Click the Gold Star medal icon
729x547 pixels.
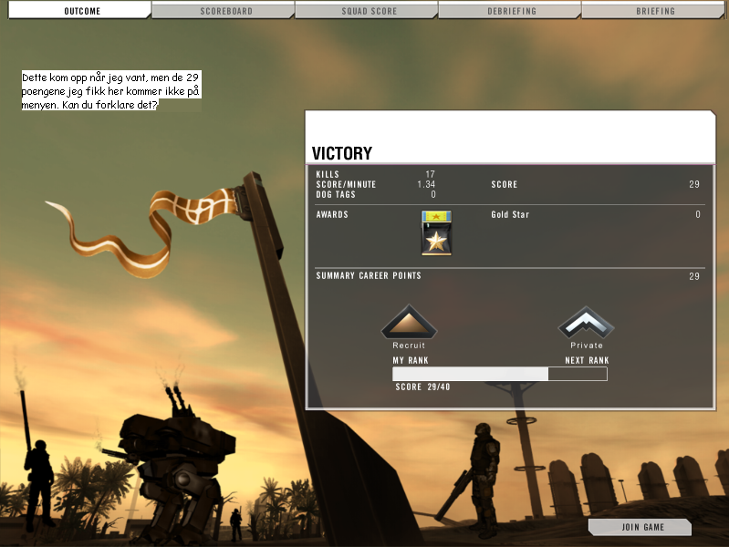[436, 232]
